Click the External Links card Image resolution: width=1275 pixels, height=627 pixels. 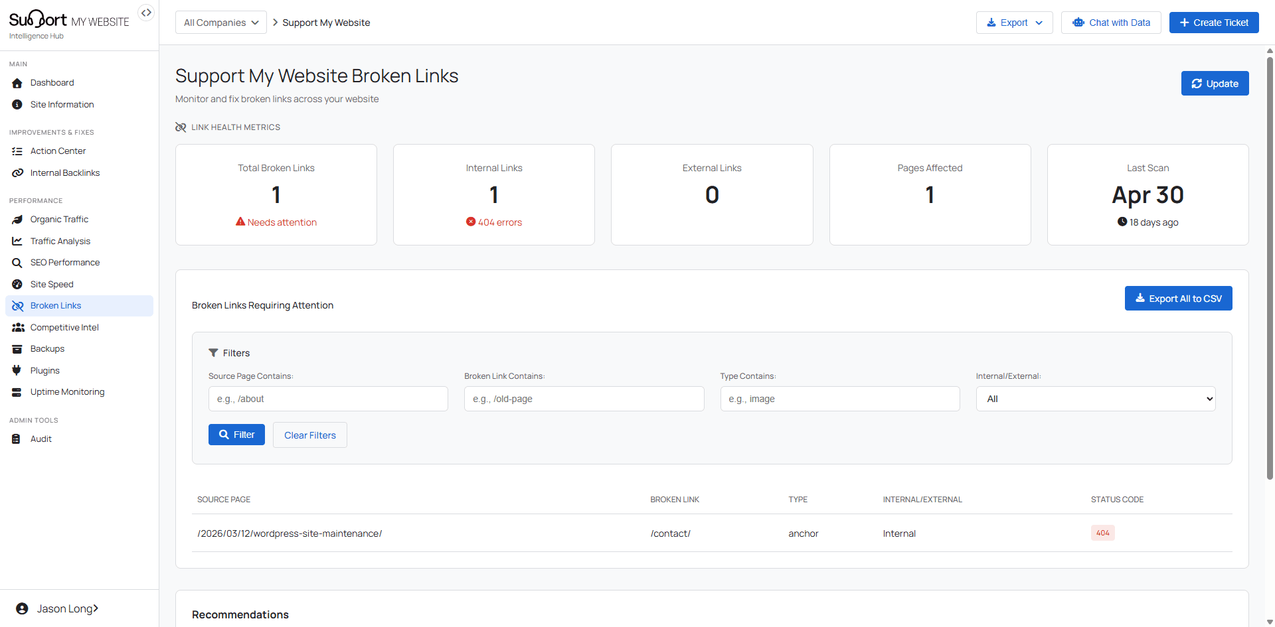712,194
